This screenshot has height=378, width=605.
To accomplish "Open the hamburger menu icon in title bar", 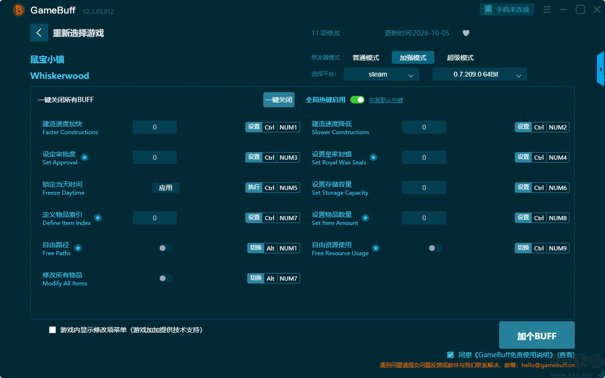I will (547, 9).
